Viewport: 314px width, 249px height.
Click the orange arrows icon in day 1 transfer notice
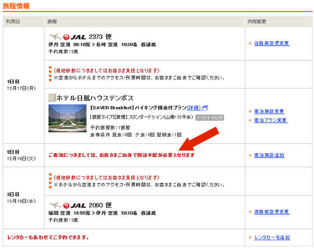point(50,74)
